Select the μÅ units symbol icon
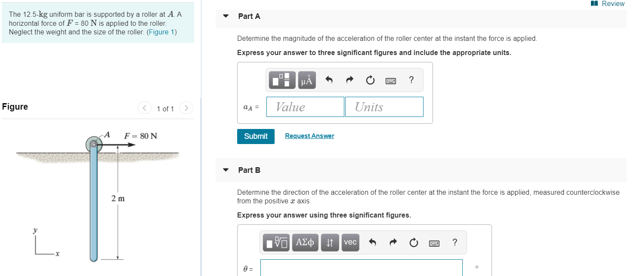 point(306,80)
